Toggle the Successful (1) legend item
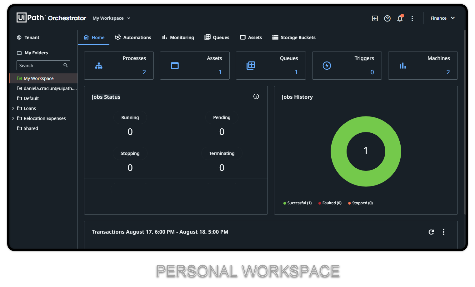475x287 pixels. [297, 203]
